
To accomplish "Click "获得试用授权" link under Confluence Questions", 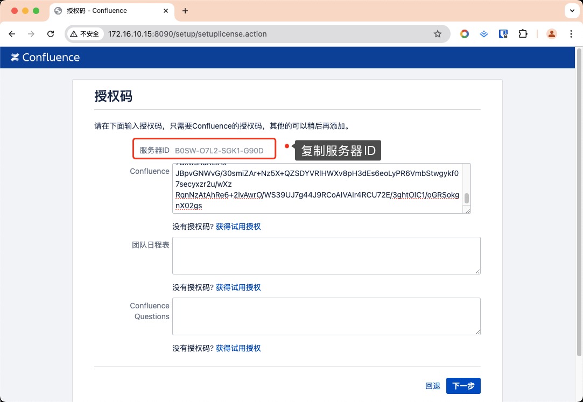I will [x=238, y=348].
